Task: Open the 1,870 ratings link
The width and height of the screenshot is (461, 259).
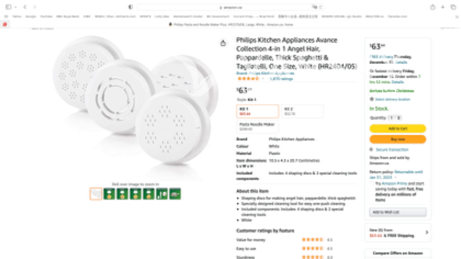Action: [281, 79]
